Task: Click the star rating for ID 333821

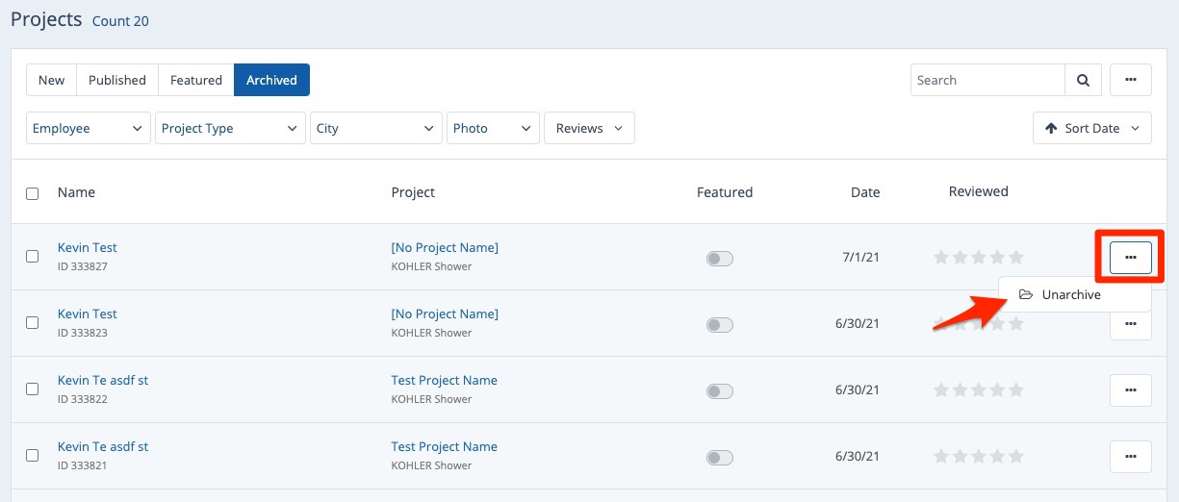Action: 978,457
